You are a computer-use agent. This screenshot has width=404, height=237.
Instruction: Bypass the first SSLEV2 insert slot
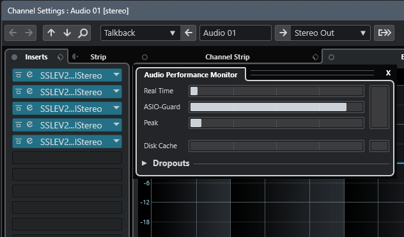click(19, 75)
